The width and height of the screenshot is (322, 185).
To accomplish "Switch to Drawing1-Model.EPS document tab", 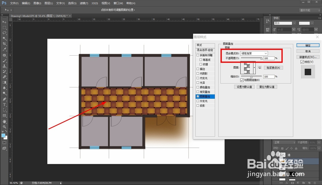I will click(39, 16).
